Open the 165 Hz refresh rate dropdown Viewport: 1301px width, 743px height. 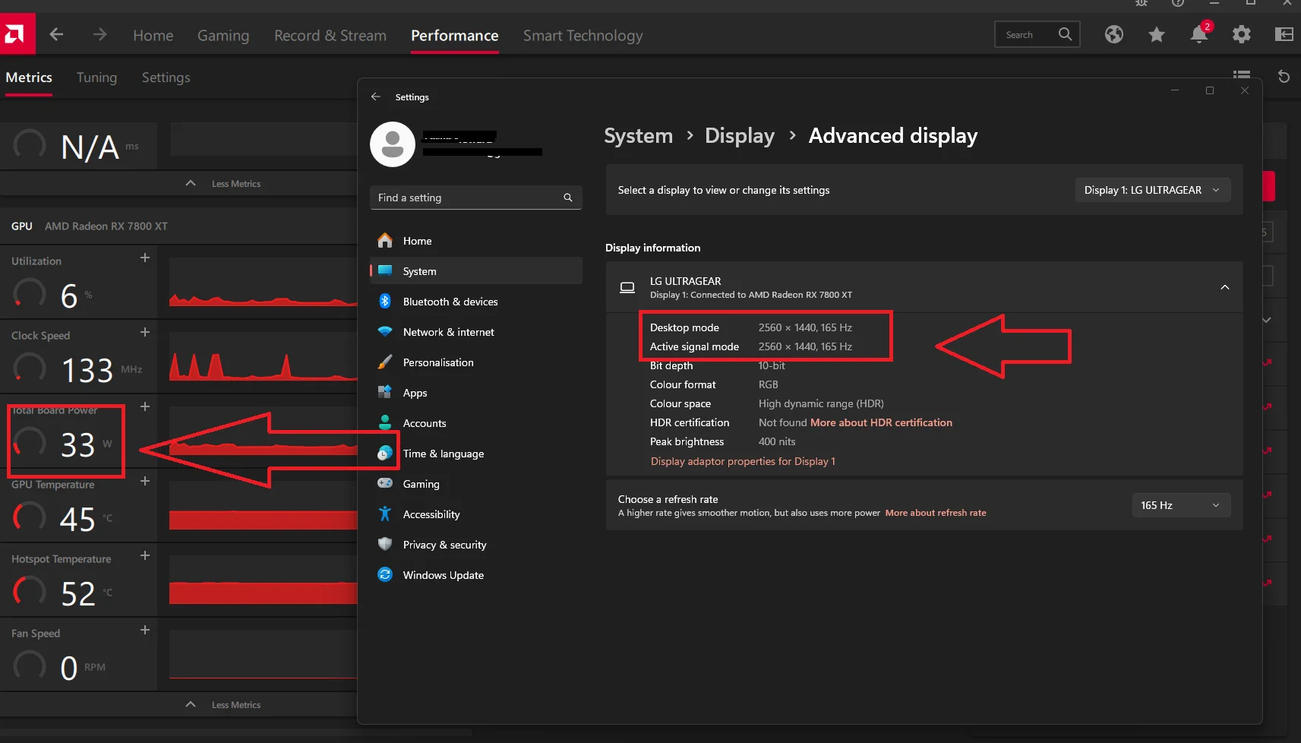[x=1181, y=505]
